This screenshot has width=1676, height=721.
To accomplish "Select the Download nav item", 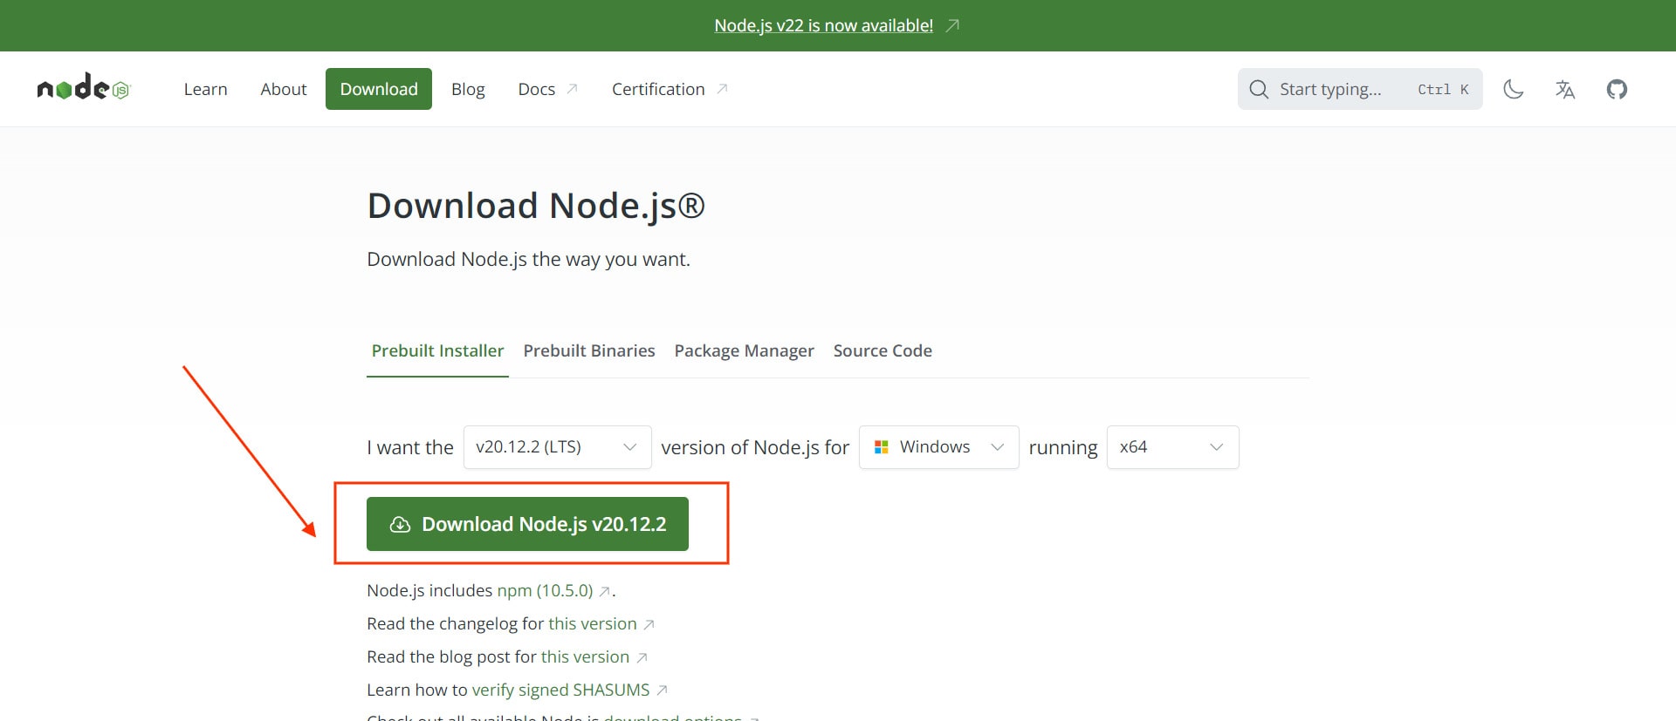I will (x=379, y=89).
